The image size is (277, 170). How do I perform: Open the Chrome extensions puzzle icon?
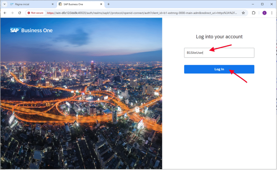pos(253,13)
